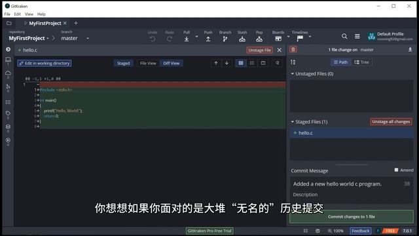This screenshot has width=419, height=236.
Task: Open the repository folder icon
Action: tap(9, 24)
